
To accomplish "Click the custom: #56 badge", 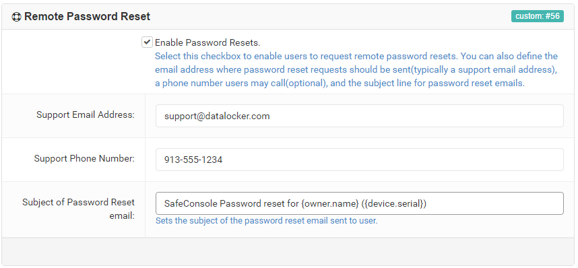I will [537, 16].
